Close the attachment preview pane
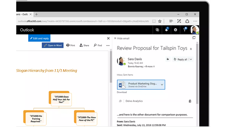Image resolution: width=225 pixels, height=127 pixels. 108,38
